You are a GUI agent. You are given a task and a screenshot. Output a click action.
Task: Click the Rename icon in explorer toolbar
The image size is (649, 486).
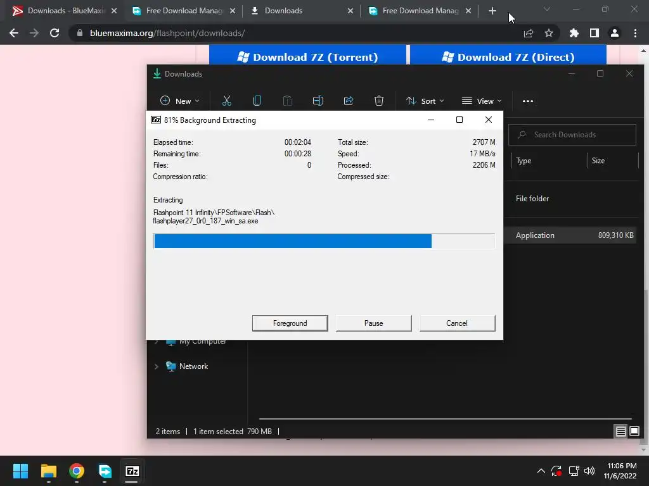tap(318, 101)
